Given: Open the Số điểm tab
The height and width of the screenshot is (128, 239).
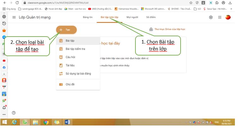Looking at the screenshot, I should pyautogui.click(x=151, y=17).
